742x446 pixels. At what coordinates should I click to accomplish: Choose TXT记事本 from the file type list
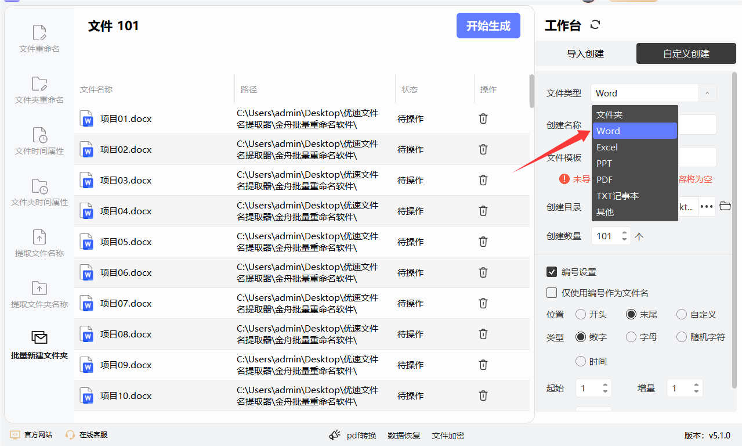click(635, 196)
